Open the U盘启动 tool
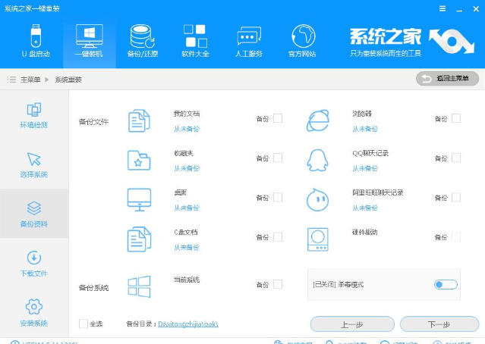Image resolution: width=485 pixels, height=344 pixels. [34, 41]
